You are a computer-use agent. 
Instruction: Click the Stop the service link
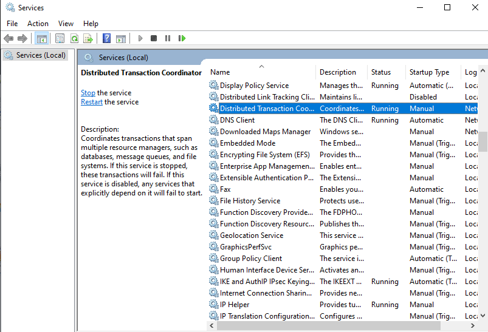(x=88, y=93)
